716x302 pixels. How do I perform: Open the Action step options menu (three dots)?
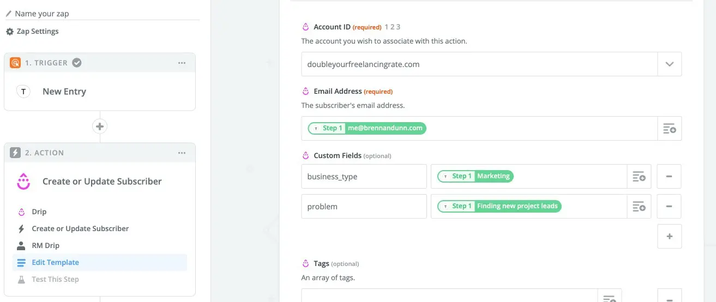pos(182,153)
